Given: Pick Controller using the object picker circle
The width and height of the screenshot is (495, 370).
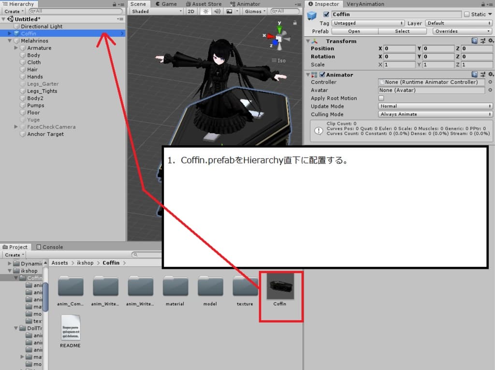Looking at the screenshot, I should 490,82.
